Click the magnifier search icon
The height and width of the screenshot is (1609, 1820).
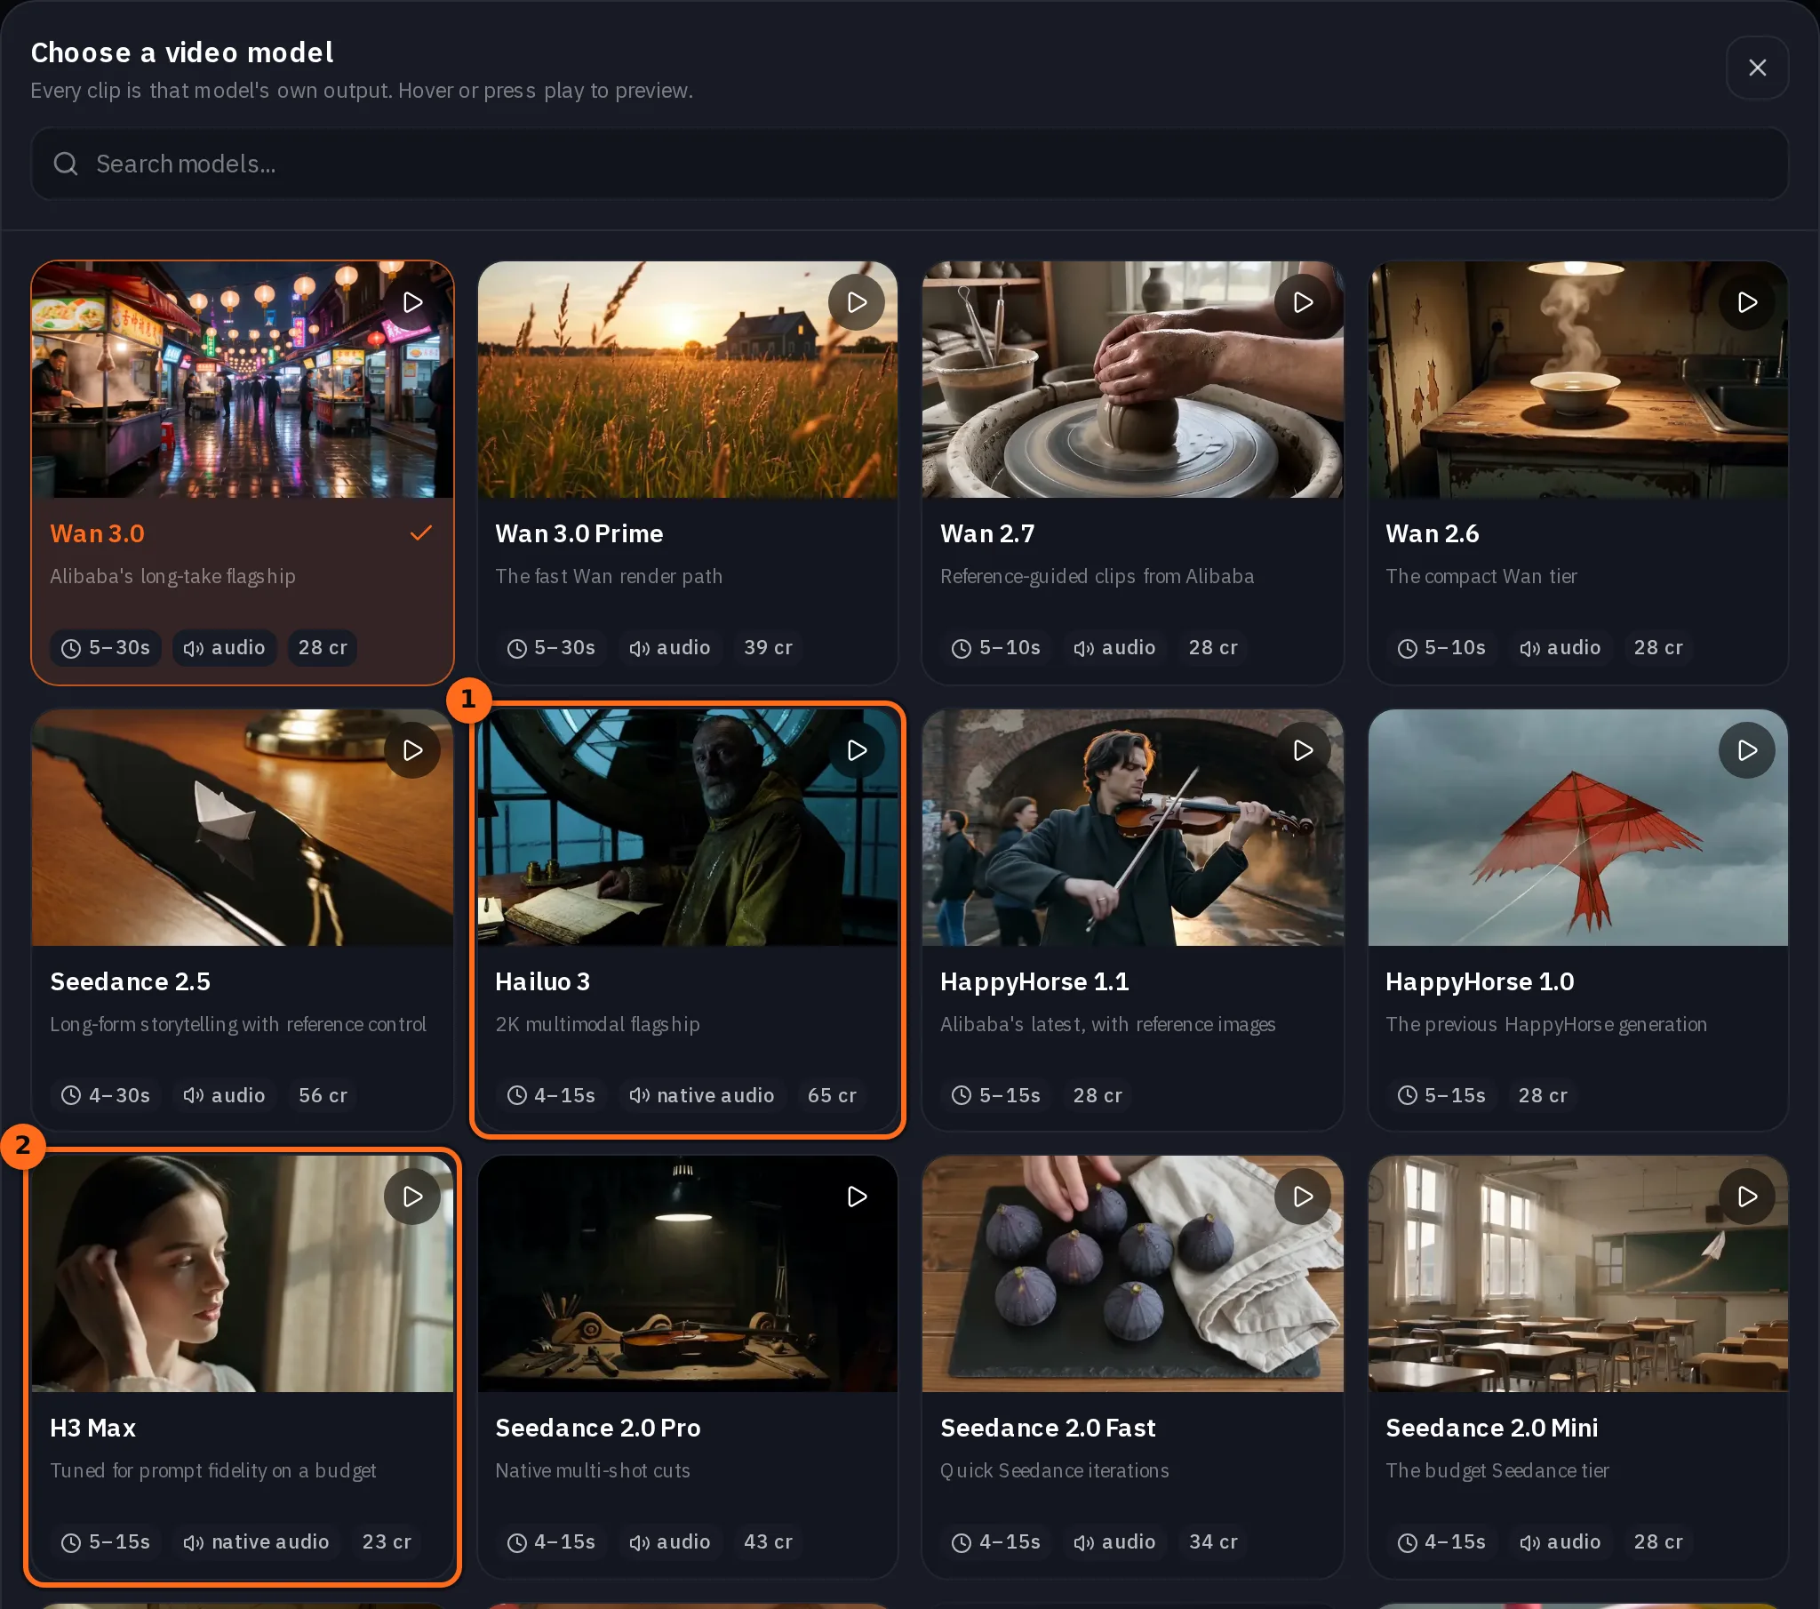(66, 164)
